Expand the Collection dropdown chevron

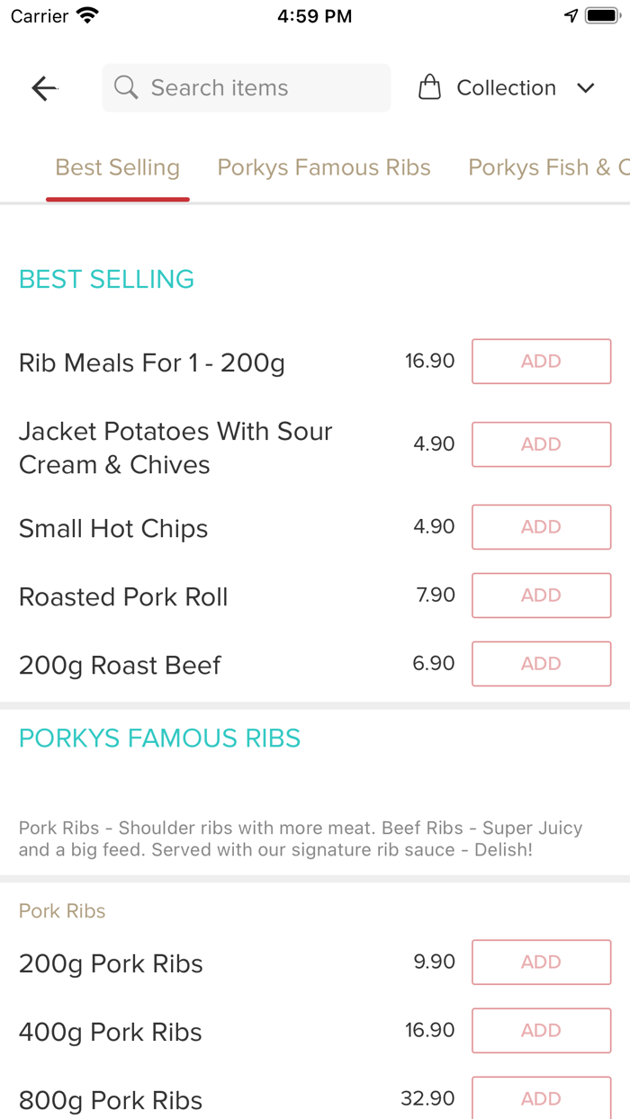pyautogui.click(x=586, y=88)
